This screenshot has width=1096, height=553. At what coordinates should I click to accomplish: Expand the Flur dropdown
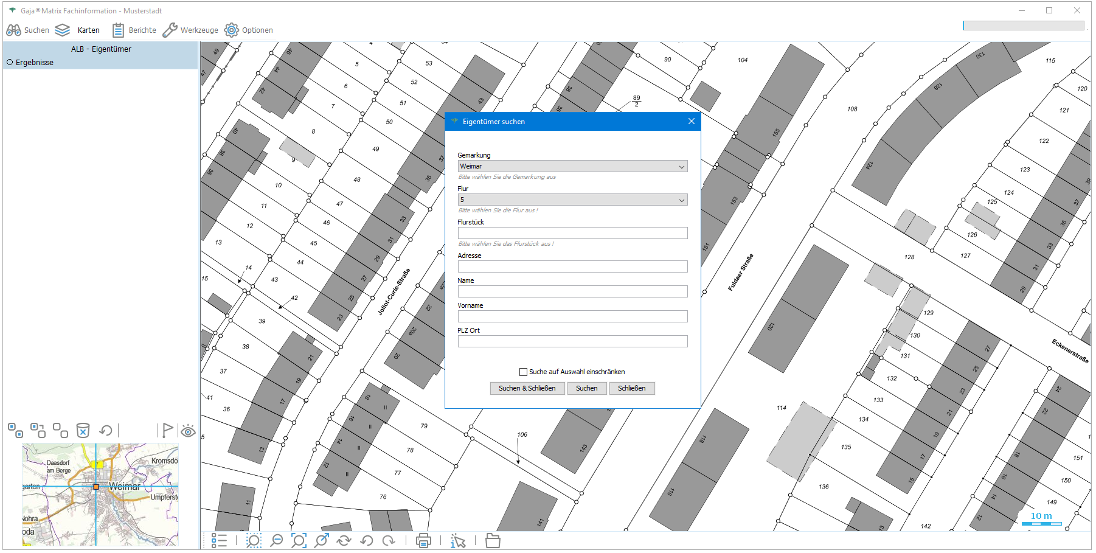pos(681,200)
